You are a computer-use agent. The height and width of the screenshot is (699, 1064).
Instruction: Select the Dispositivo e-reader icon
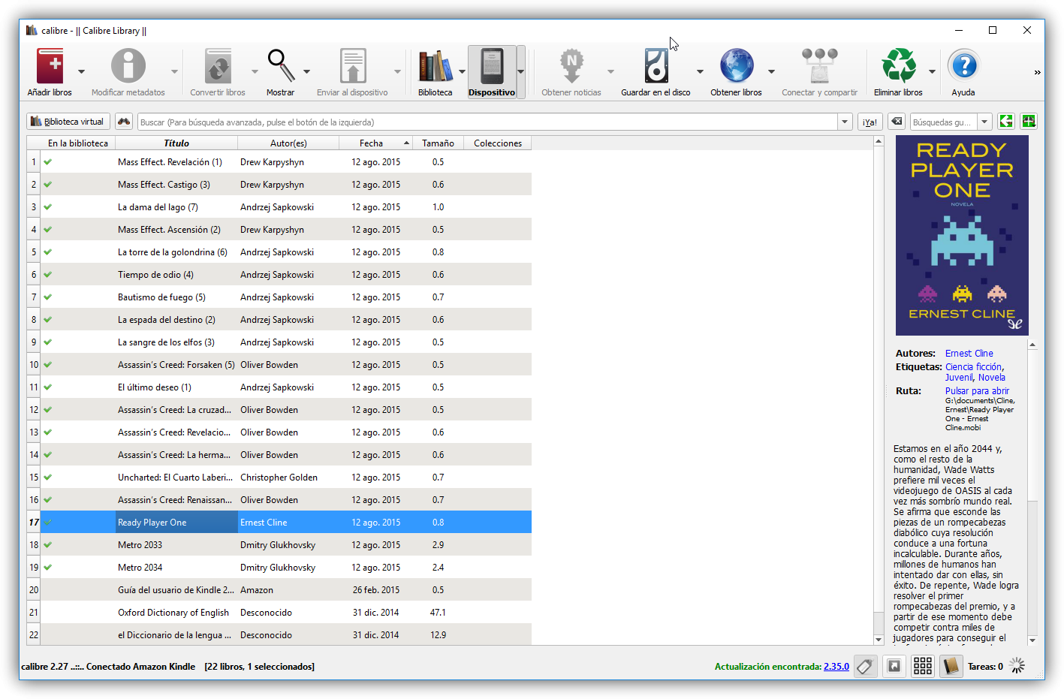point(492,66)
